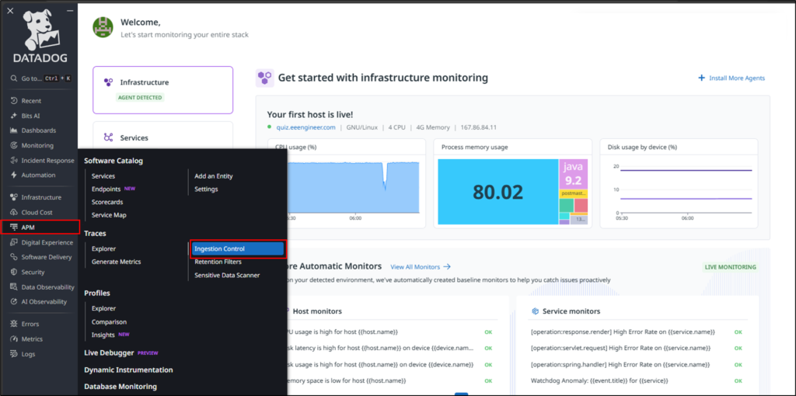Follow the View All Monitors link
The width and height of the screenshot is (796, 396).
[x=420, y=266]
